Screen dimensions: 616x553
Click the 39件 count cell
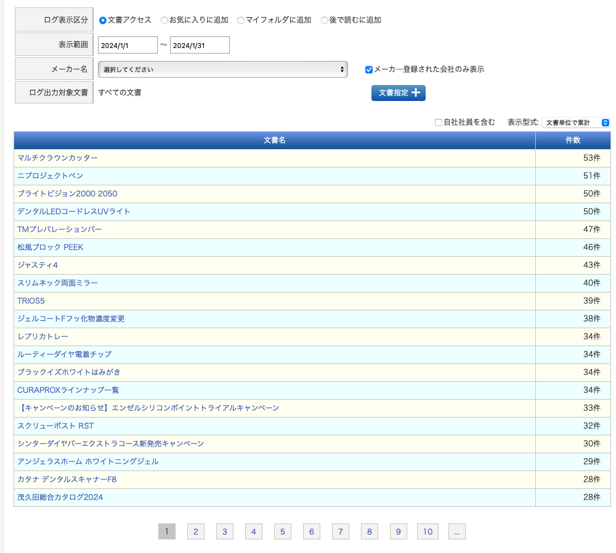point(573,301)
